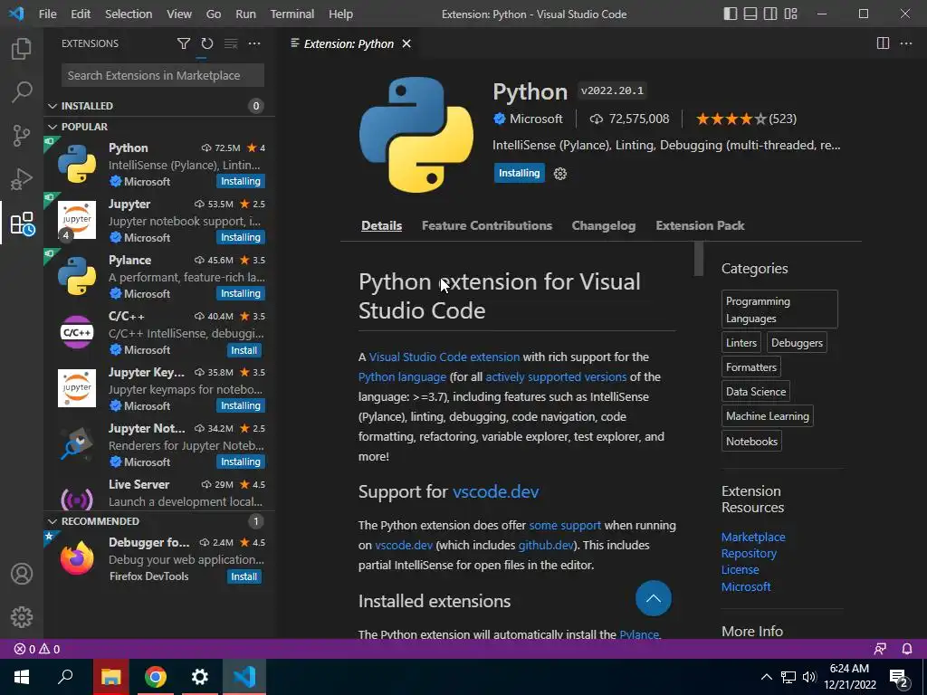Open notifications bell in status bar
The height and width of the screenshot is (695, 927).
pyautogui.click(x=907, y=649)
